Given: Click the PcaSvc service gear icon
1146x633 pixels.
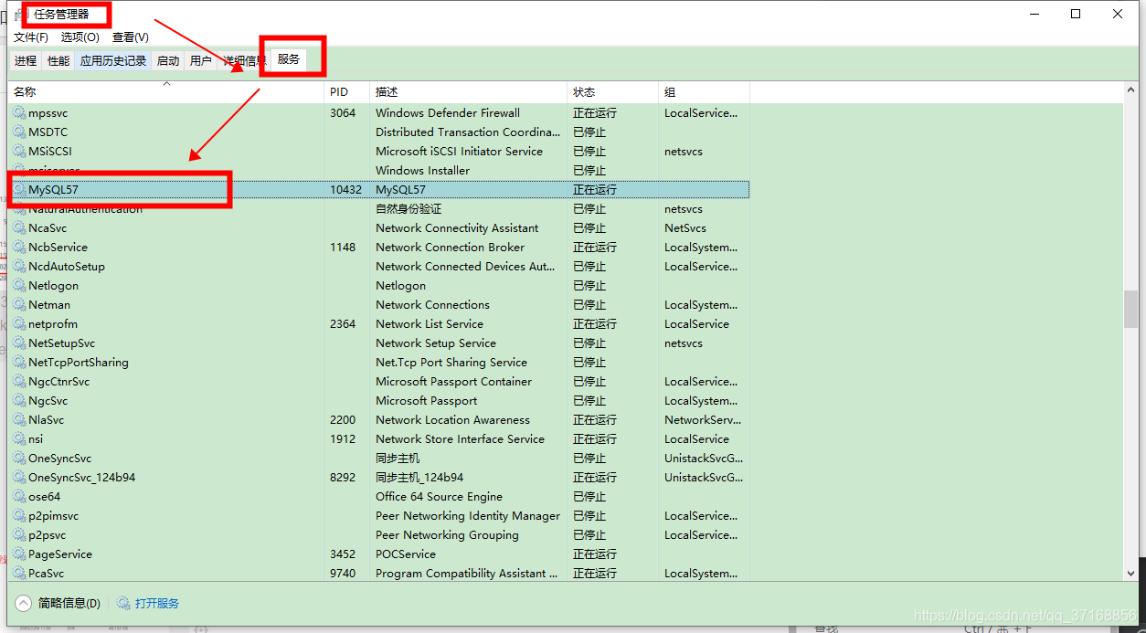Looking at the screenshot, I should click(20, 574).
